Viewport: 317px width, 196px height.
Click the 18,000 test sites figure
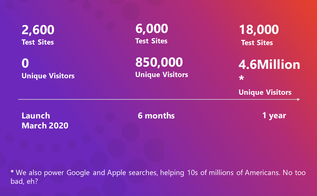(x=259, y=30)
